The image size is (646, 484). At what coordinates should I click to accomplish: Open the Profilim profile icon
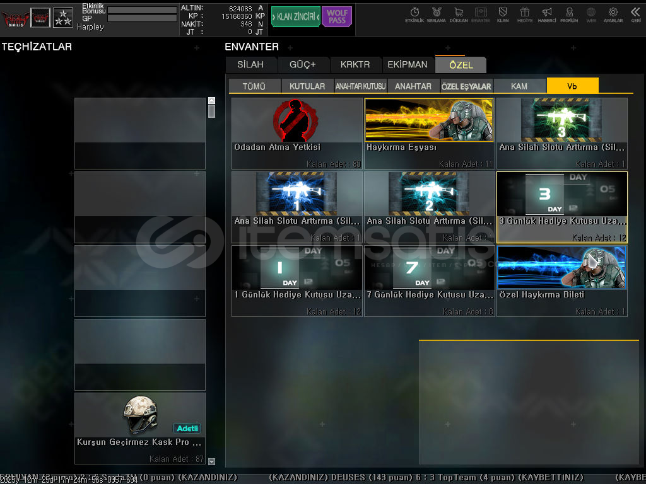(569, 14)
